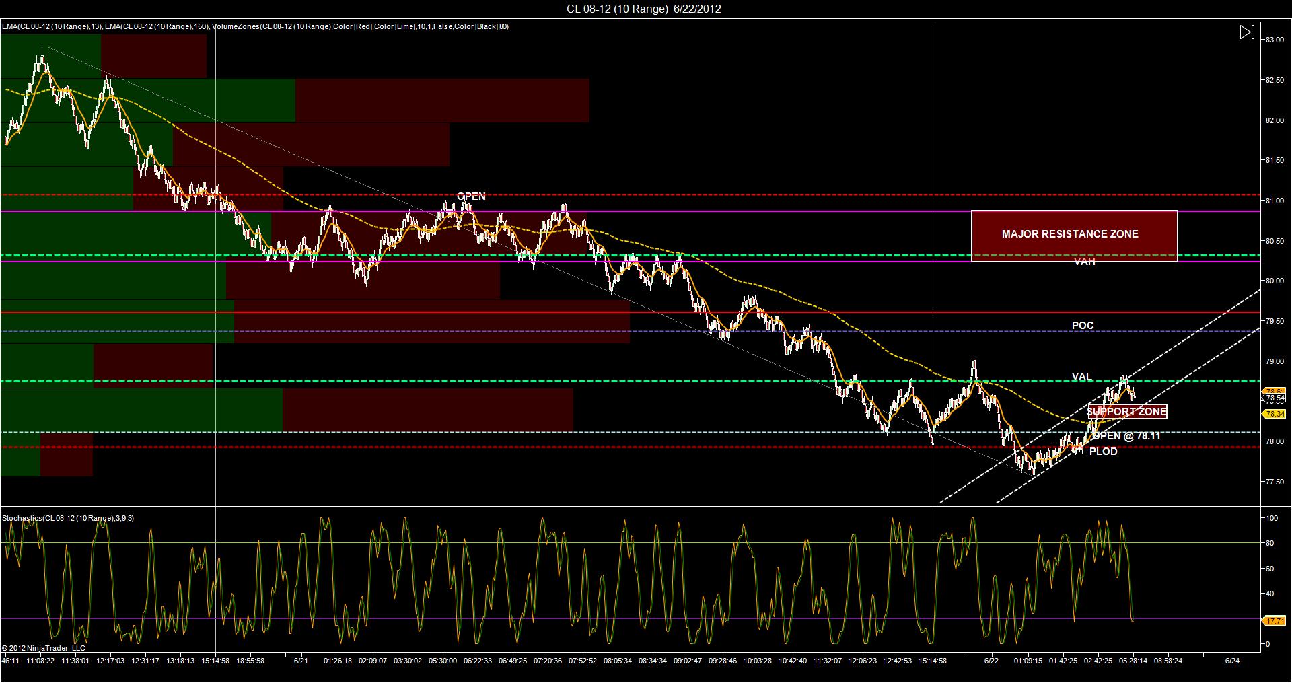Viewport: 1292px width, 683px height.
Task: Click the 79.00 price axis label
Action: pyautogui.click(x=1275, y=362)
